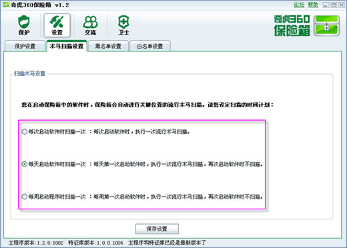
Task: Select 每周启动程序时扫描一次 radio option
Action: tap(25, 197)
